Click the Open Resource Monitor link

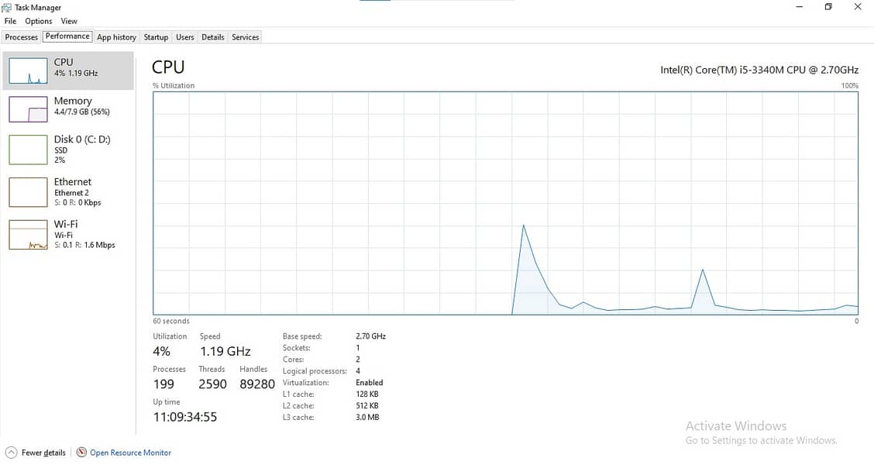130,453
